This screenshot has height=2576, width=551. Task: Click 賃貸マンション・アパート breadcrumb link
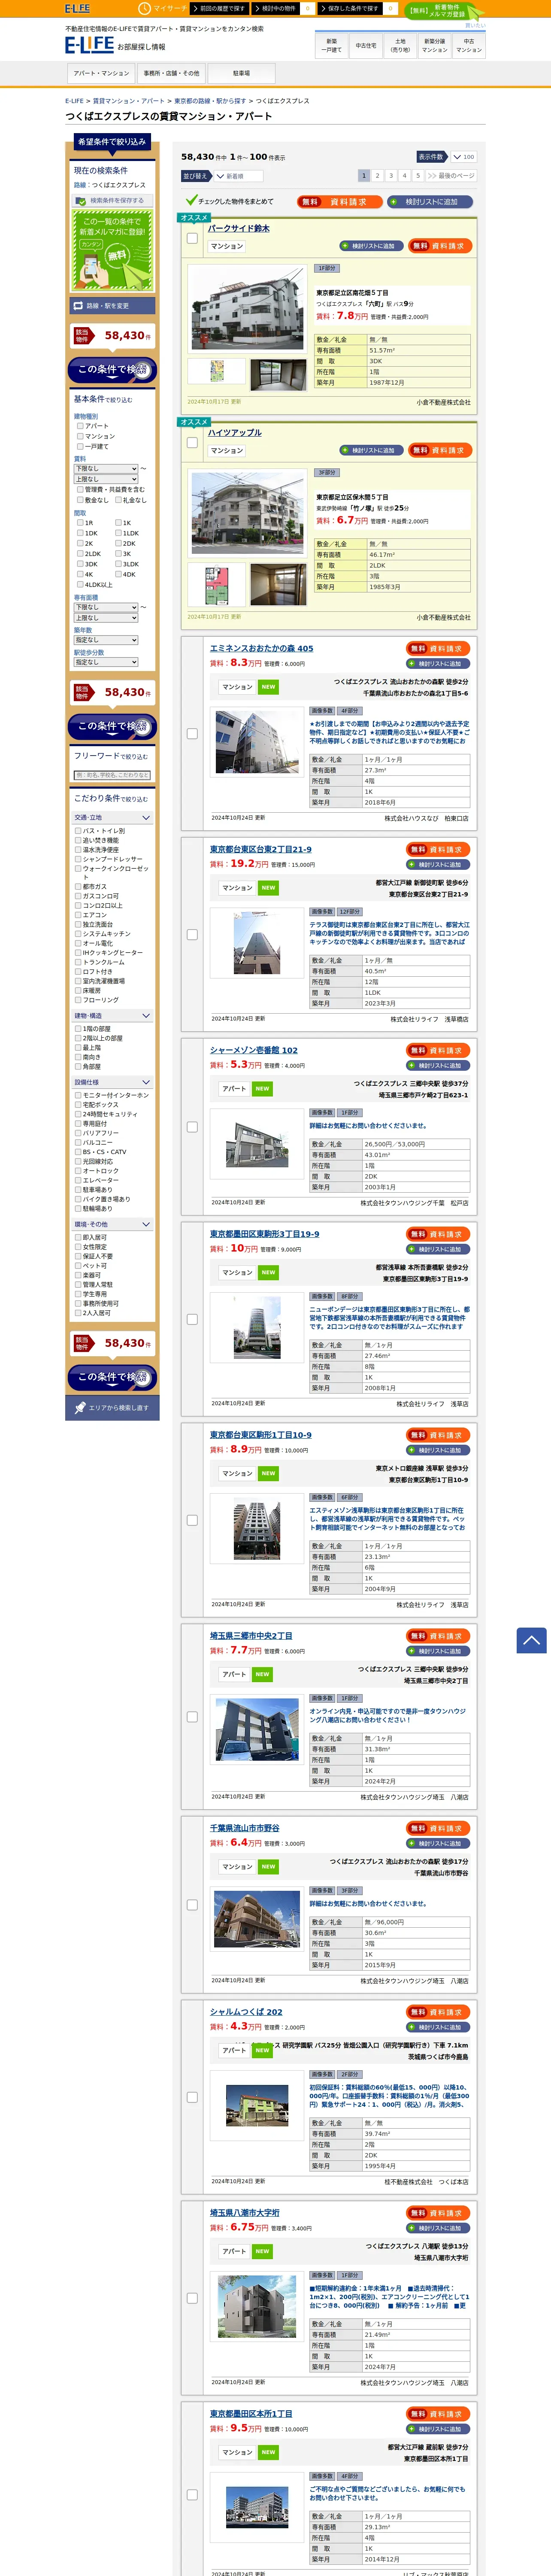point(129,101)
